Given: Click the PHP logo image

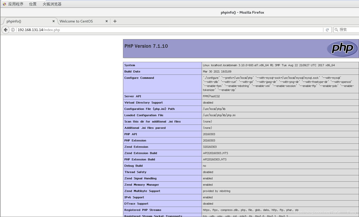Looking at the screenshot, I should [342, 49].
